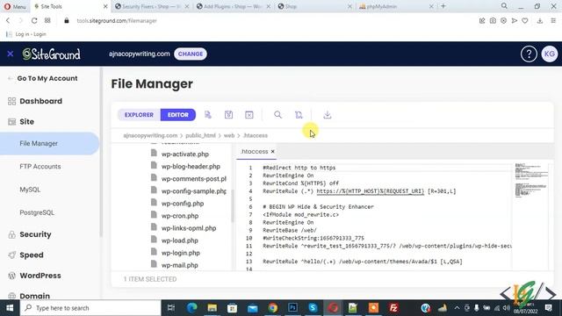Screen dimensions: 562x316
Task: Open SiteGround help question mark icon
Action: pos(529,54)
